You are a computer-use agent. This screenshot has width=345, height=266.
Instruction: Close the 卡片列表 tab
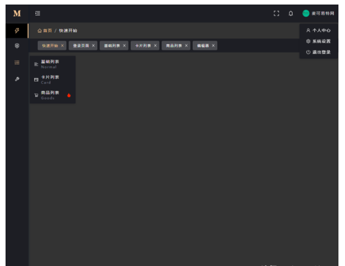click(x=155, y=45)
